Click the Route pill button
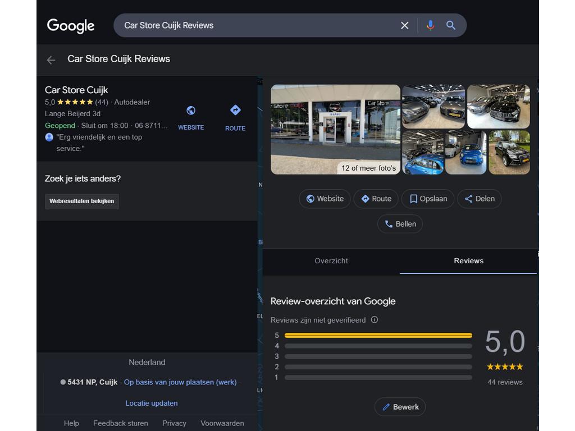575x431 pixels. [376, 199]
